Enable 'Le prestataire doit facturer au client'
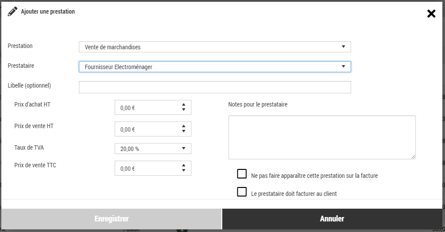The width and height of the screenshot is (445, 232). coord(242,192)
